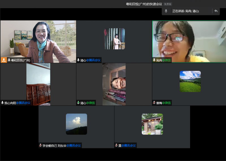Image resolution: width=226 pixels, height=161 pixels.
Task: Select 清心@腾讯会议's avatar picture
Action: [x=114, y=39]
